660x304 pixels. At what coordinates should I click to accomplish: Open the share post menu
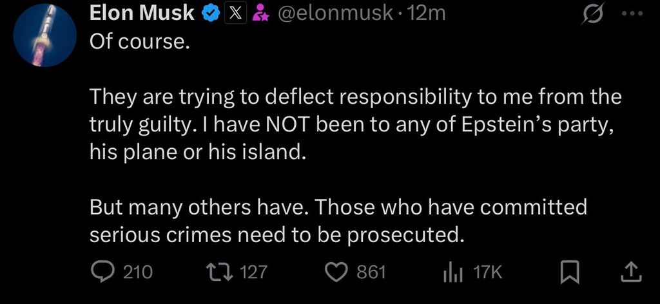pyautogui.click(x=629, y=273)
